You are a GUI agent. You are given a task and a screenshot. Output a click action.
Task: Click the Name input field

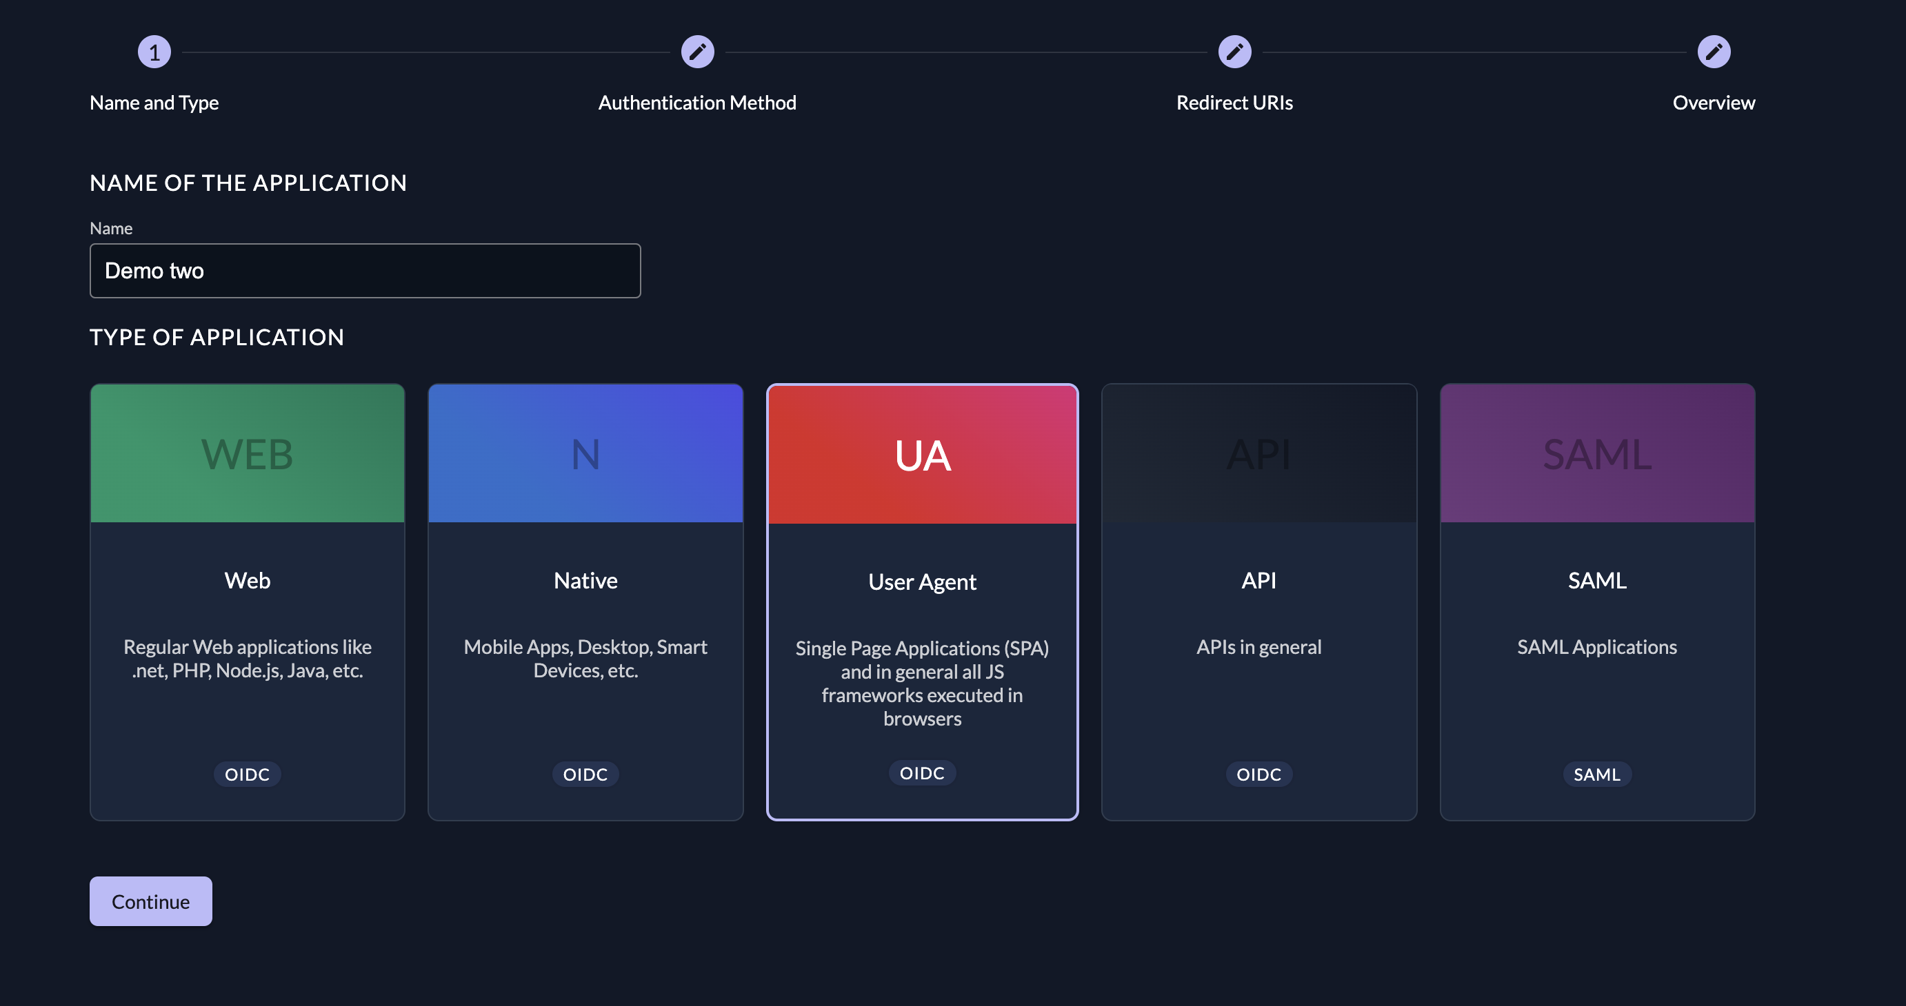365,271
